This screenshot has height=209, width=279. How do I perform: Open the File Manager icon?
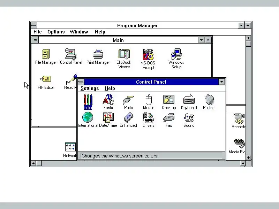[x=46, y=54]
